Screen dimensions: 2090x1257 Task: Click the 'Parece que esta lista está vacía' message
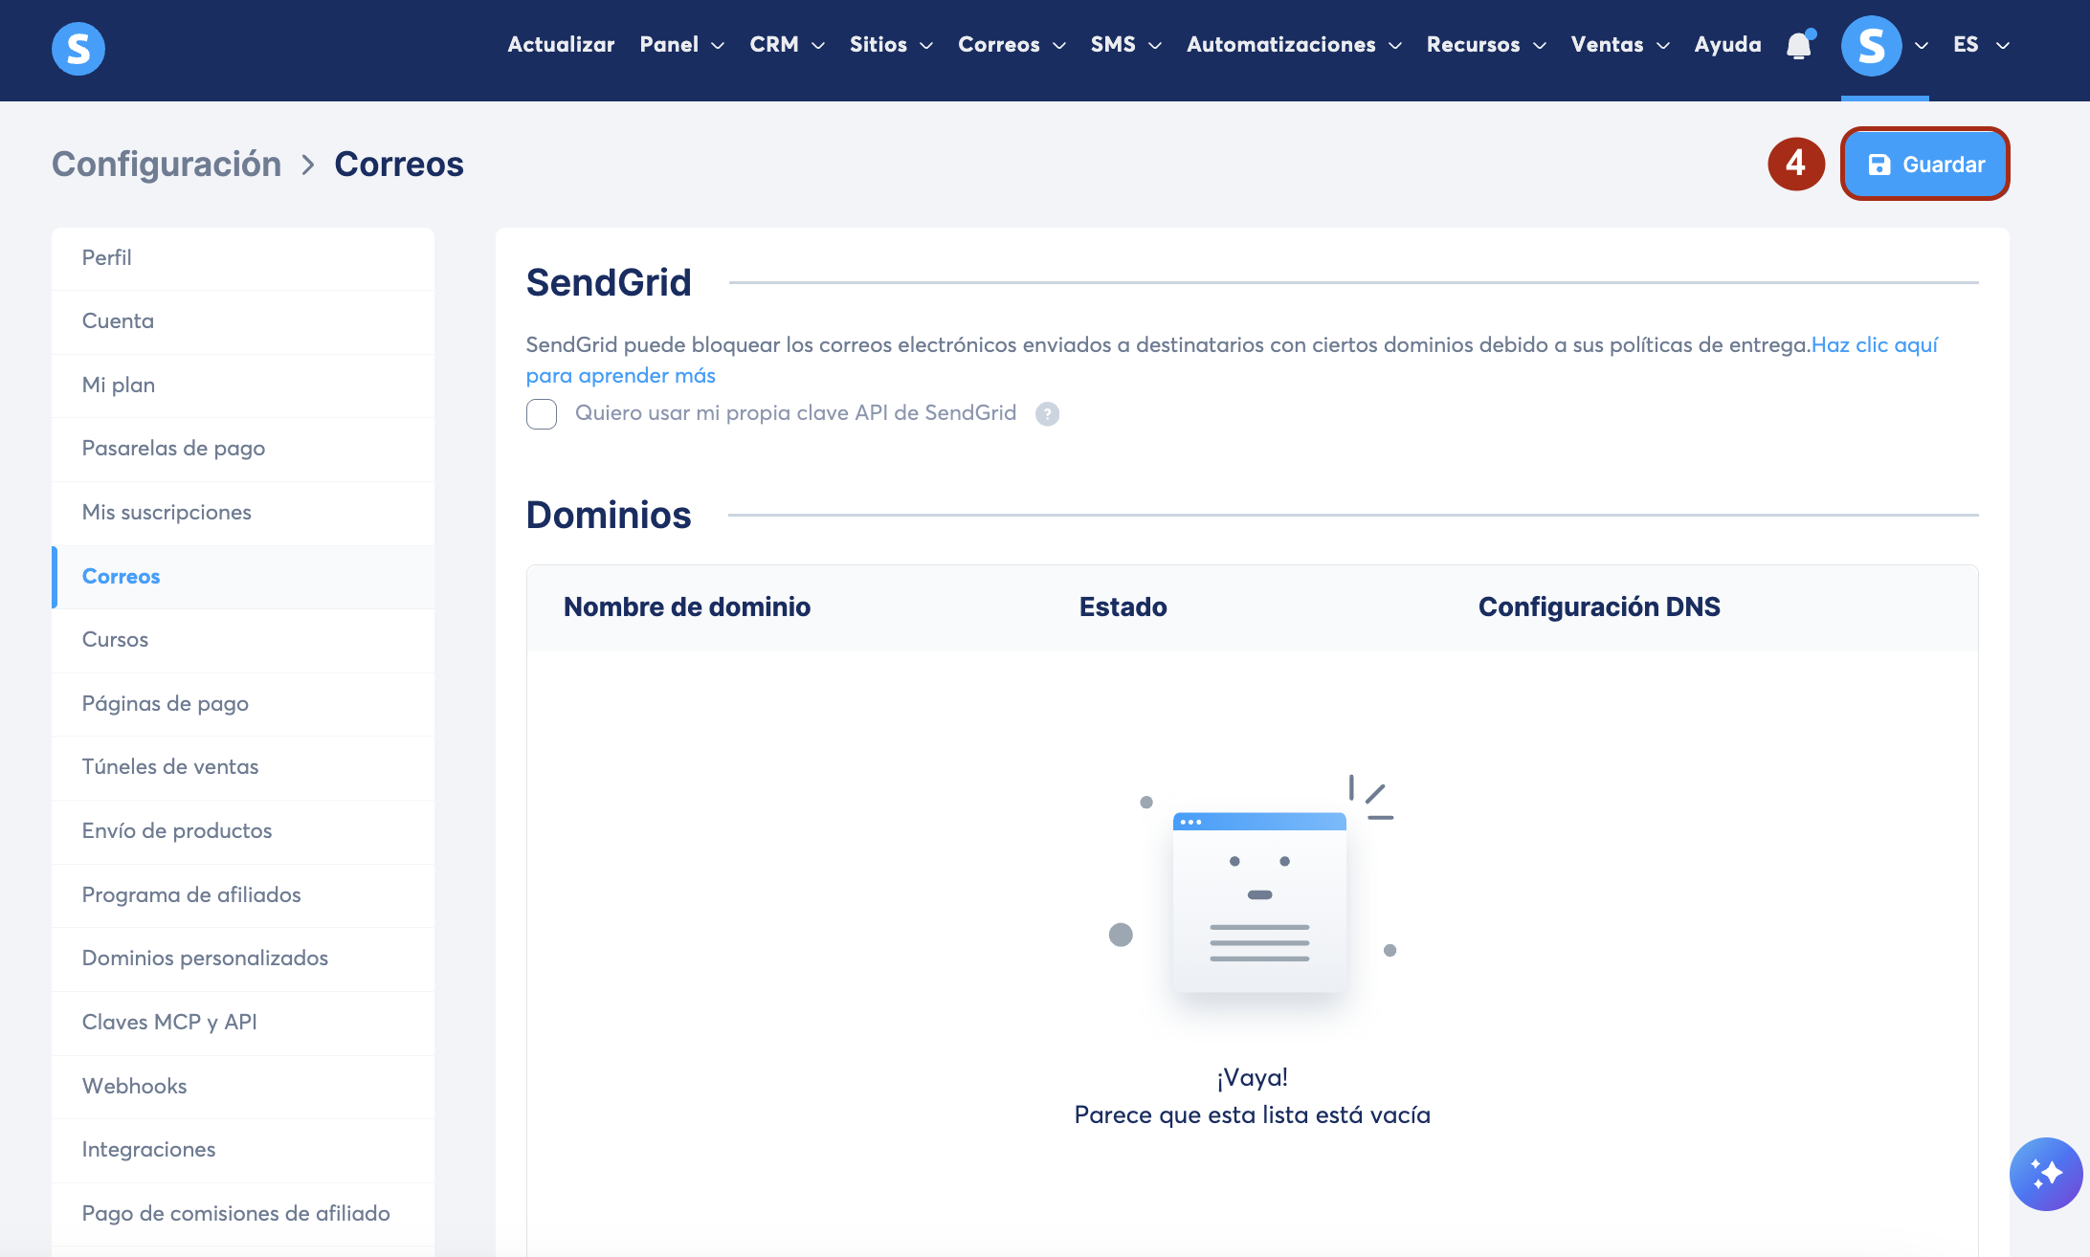click(x=1252, y=1115)
